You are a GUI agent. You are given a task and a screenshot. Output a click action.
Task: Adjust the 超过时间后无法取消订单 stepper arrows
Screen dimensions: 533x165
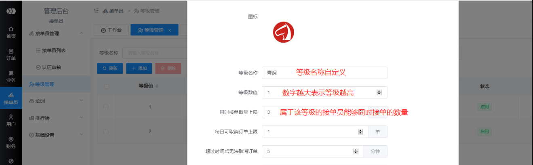(356, 151)
